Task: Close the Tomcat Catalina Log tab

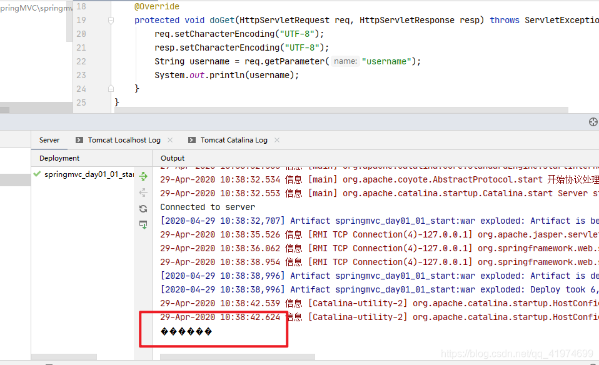Action: click(x=277, y=140)
